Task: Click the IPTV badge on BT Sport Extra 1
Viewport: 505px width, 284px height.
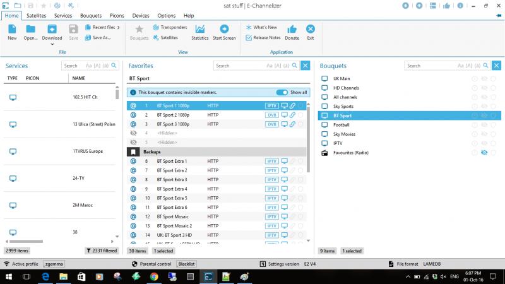Action: coord(271,161)
